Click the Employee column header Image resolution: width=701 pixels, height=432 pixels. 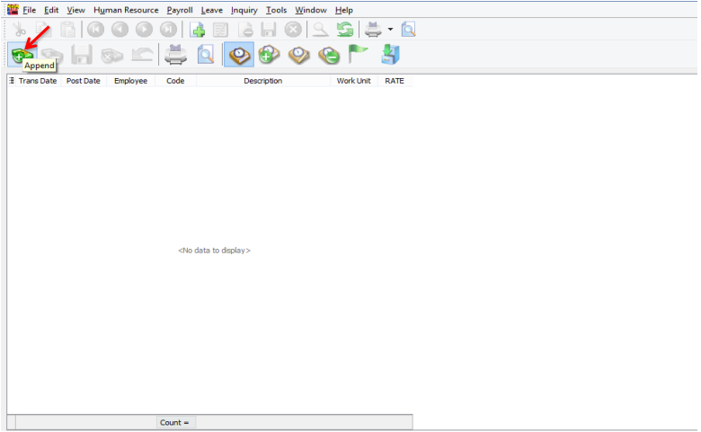point(130,81)
